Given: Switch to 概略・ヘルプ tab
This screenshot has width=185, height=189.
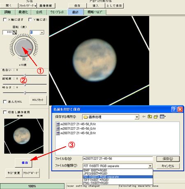Looking at the screenshot, I should pyautogui.click(x=95, y=12).
